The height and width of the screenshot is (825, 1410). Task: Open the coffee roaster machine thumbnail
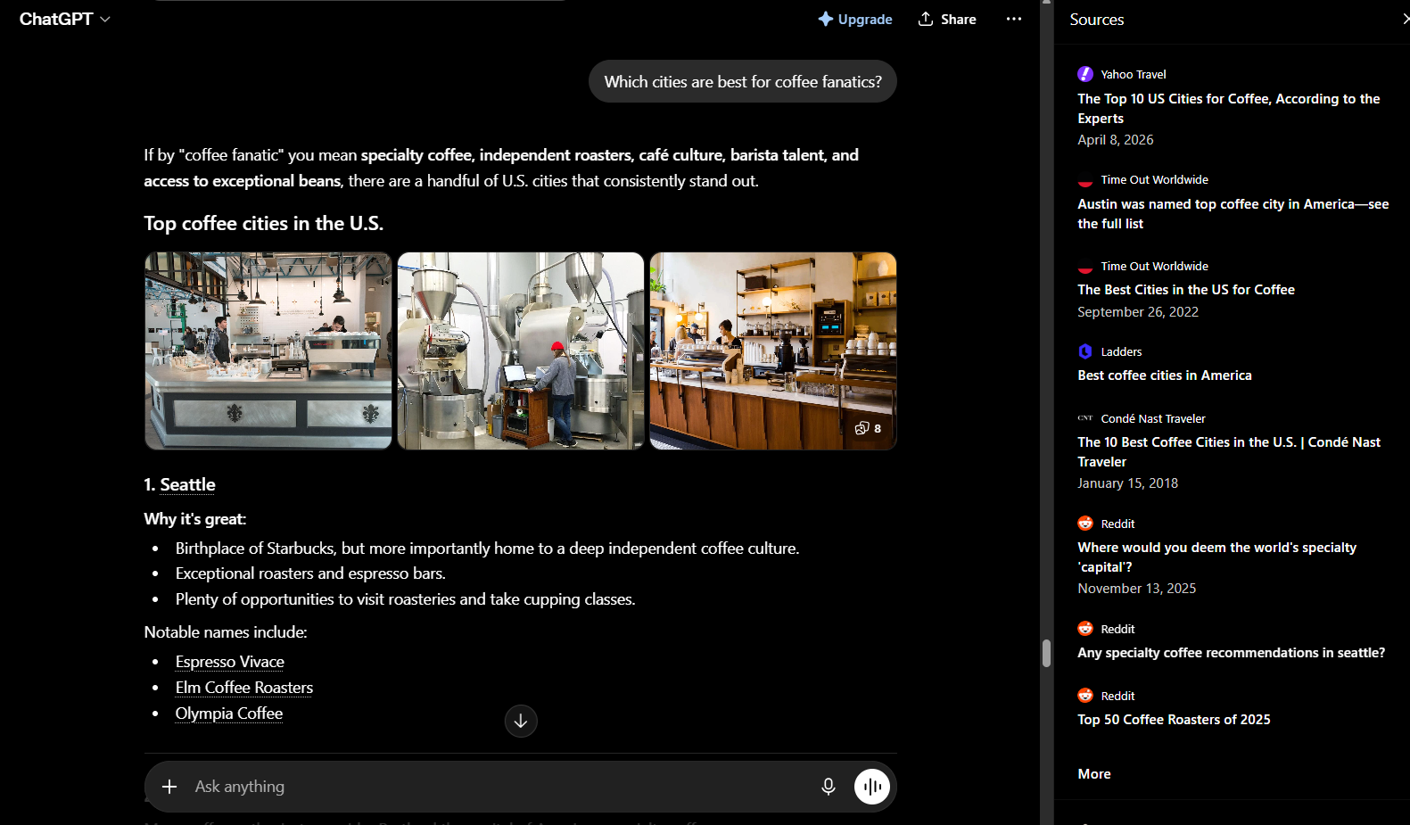tap(521, 351)
